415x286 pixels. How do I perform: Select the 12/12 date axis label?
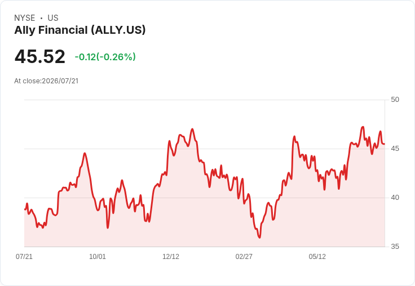pos(171,257)
